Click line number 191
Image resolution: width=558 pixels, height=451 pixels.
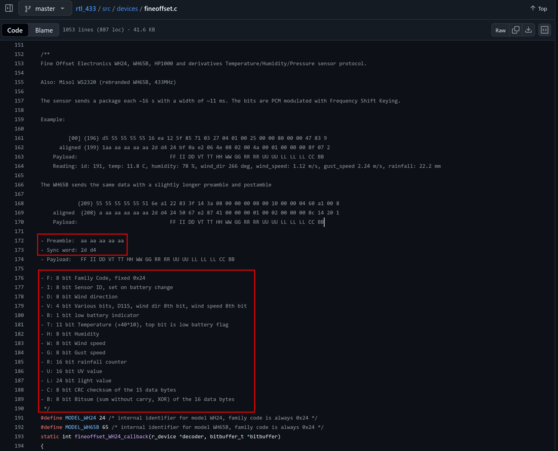tap(18, 417)
